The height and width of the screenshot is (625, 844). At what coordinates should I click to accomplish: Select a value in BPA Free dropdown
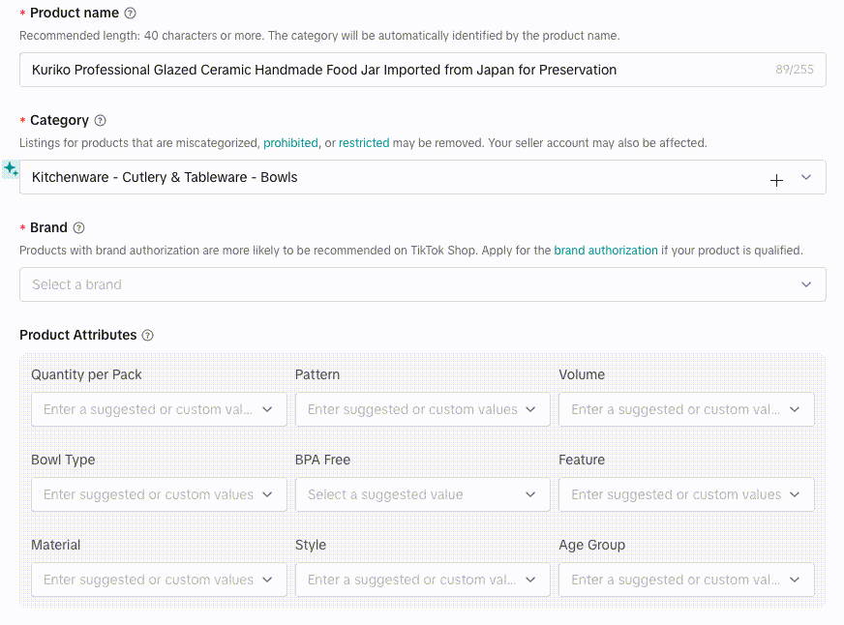click(x=422, y=494)
